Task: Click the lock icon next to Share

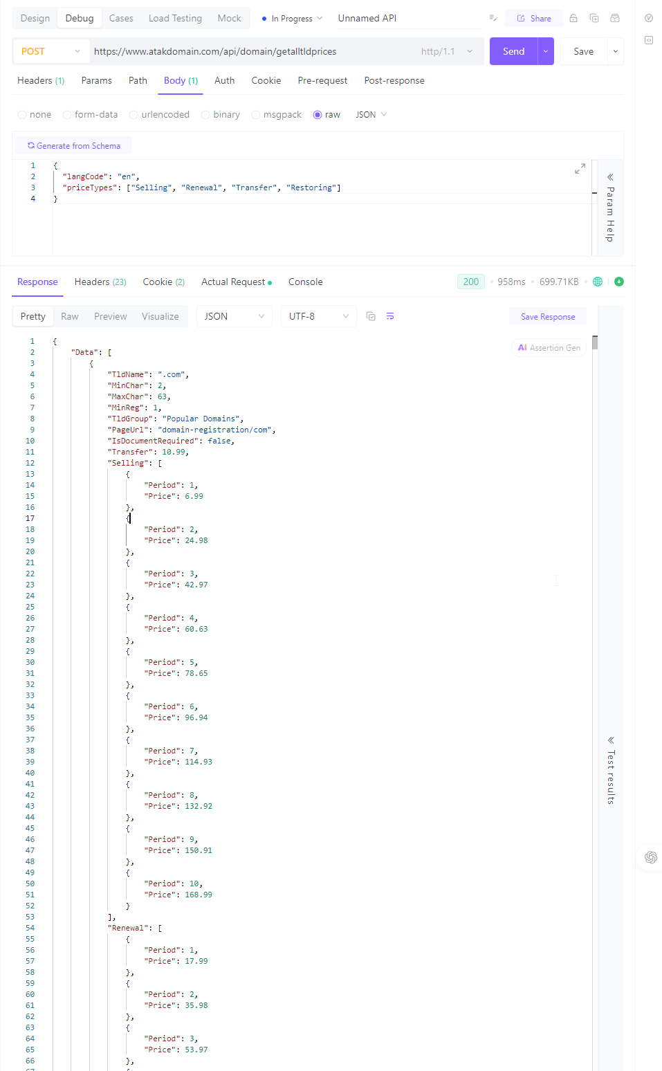Action: [573, 18]
